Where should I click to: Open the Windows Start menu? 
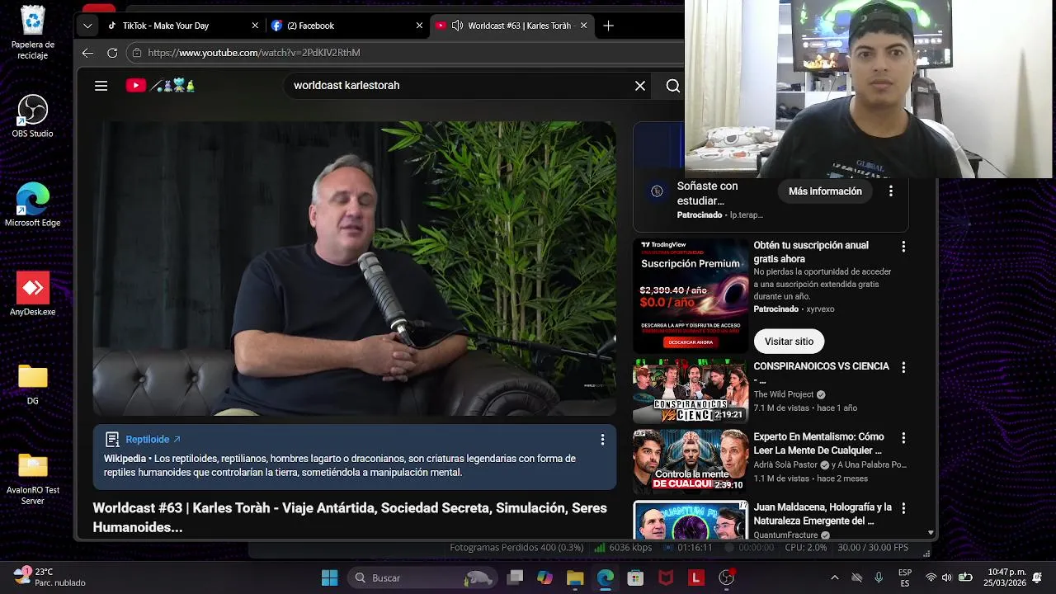click(329, 577)
